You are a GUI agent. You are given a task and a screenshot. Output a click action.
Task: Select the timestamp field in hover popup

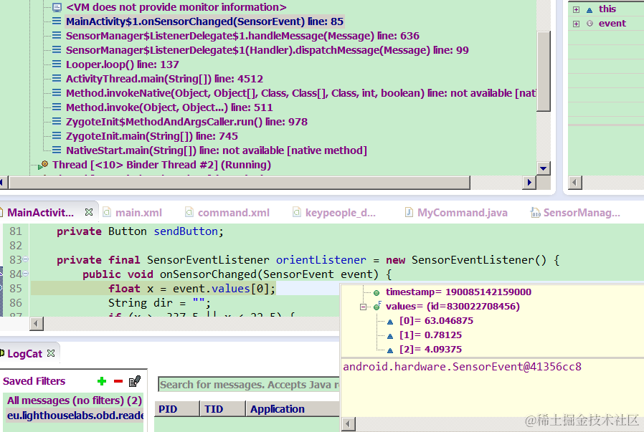point(458,292)
